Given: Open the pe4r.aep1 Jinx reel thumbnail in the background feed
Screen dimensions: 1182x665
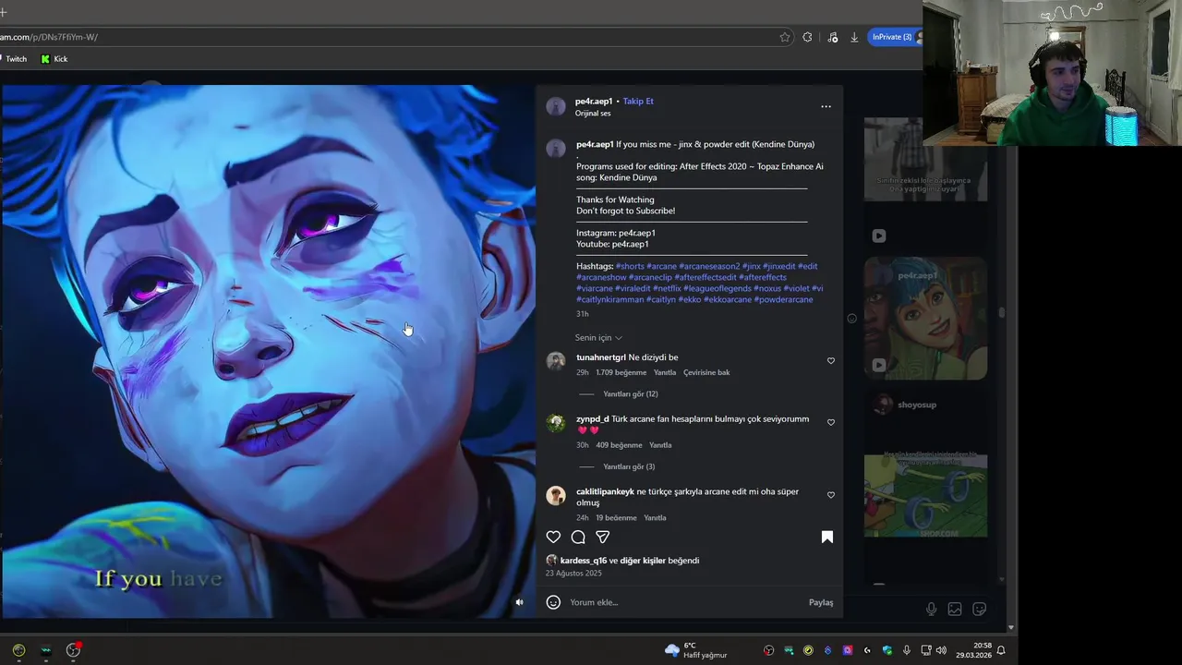Looking at the screenshot, I should coord(925,319).
